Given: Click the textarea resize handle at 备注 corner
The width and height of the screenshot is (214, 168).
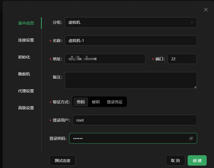Looking at the screenshot, I should (195, 87).
